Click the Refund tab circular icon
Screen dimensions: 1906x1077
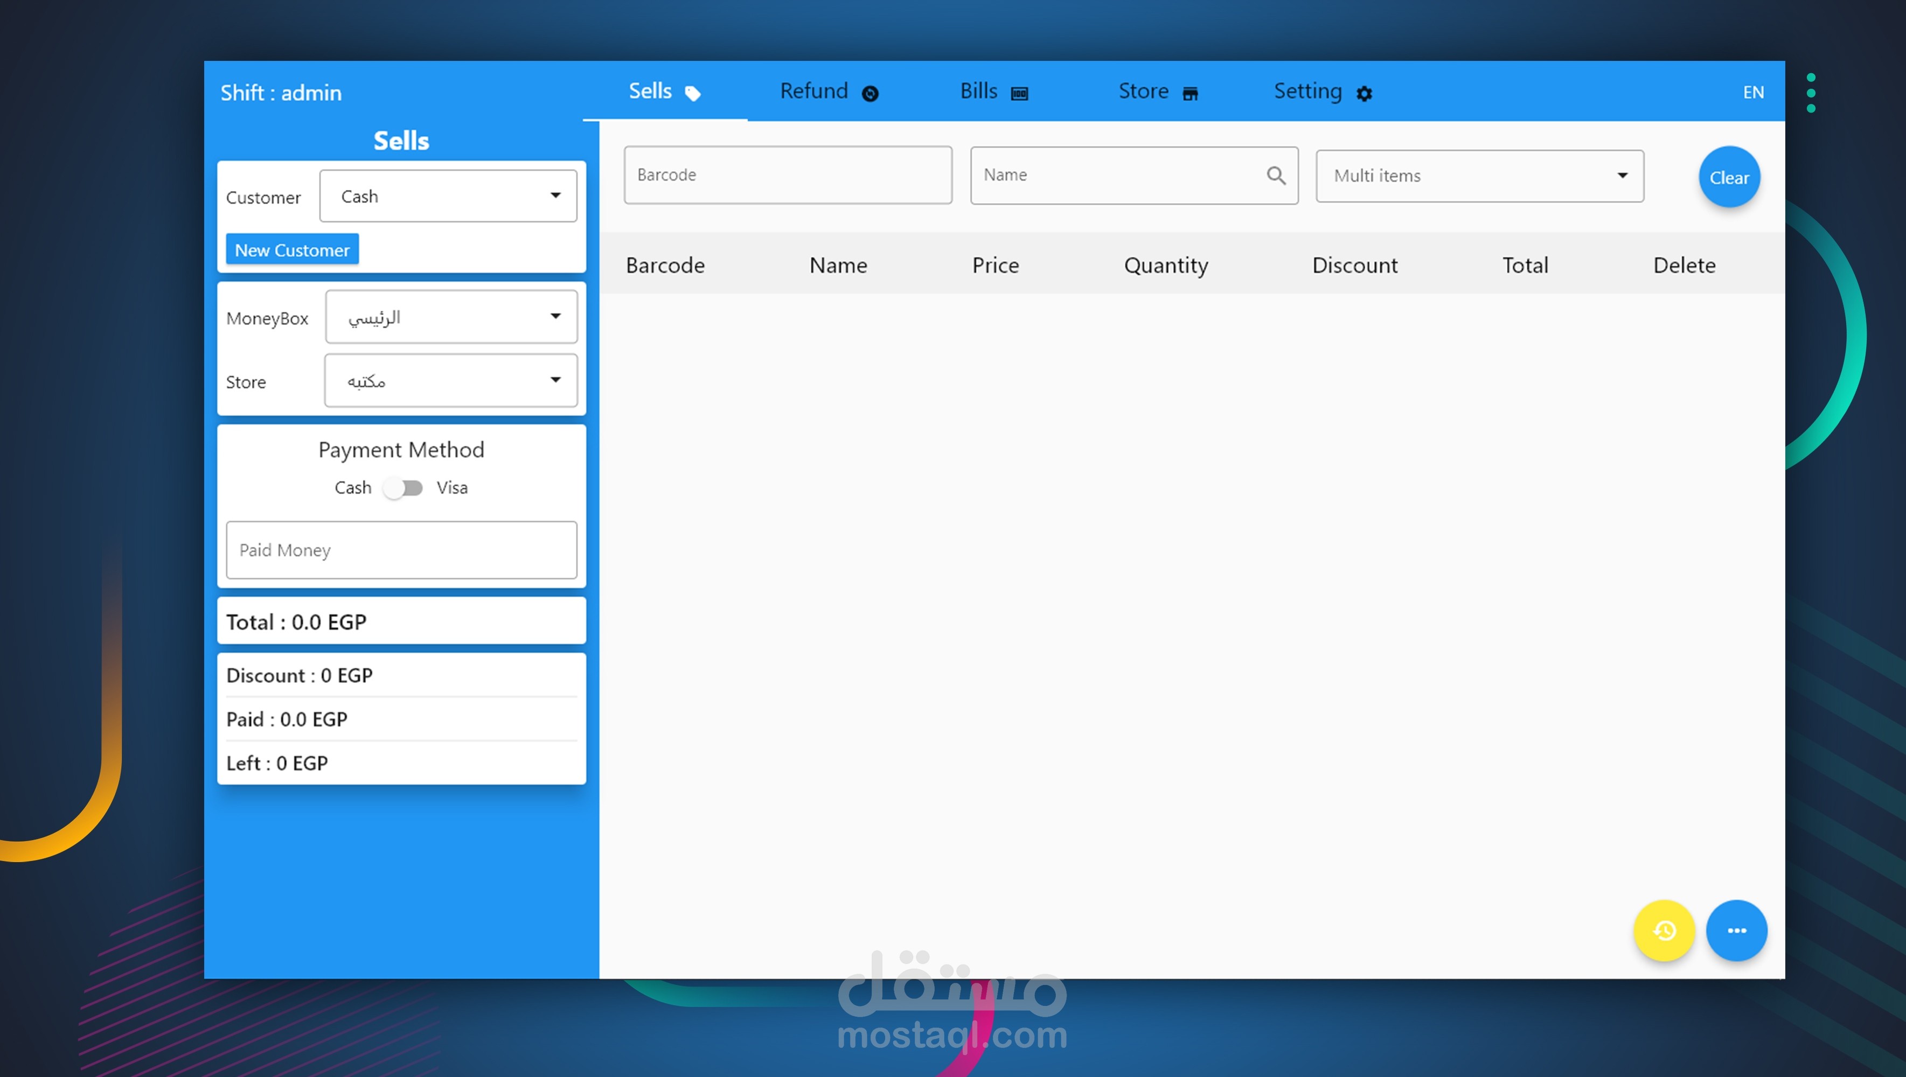(x=870, y=93)
